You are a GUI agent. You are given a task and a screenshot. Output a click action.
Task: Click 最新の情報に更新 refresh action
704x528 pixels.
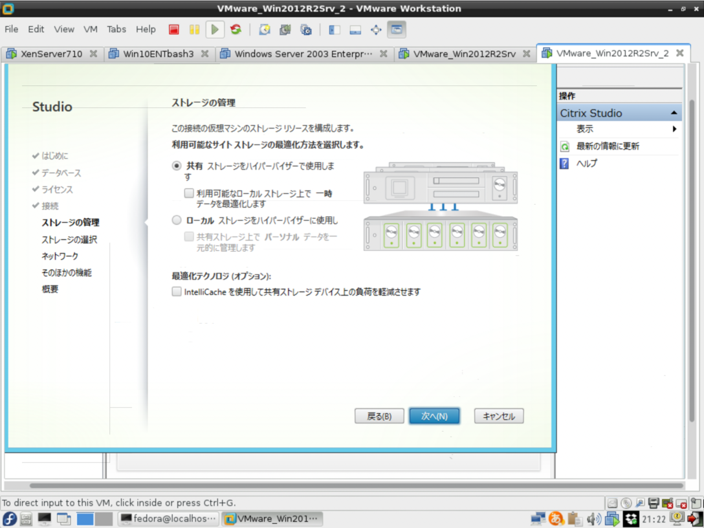point(608,146)
